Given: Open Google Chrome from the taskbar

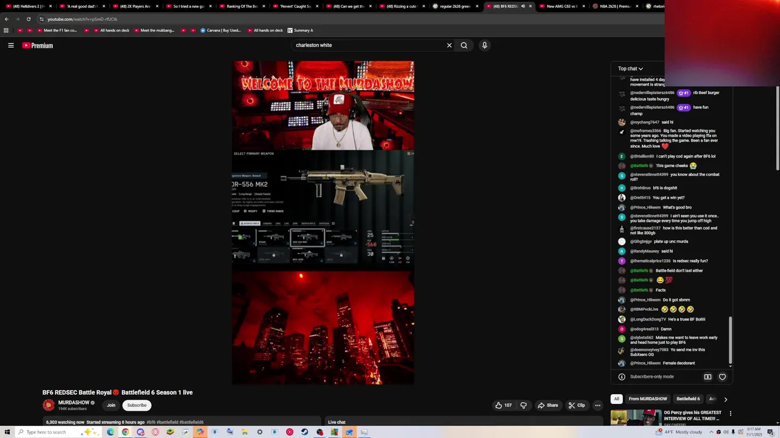Looking at the screenshot, I should pyautogui.click(x=125, y=432).
